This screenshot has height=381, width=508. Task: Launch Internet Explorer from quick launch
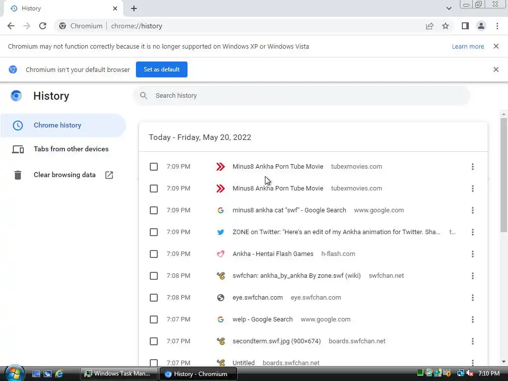[59, 374]
